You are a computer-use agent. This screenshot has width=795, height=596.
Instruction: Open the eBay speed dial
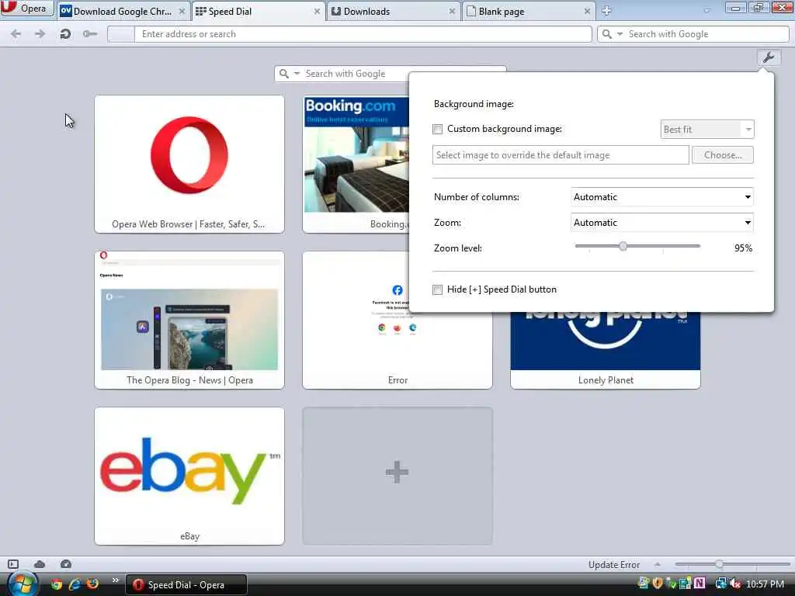189,476
